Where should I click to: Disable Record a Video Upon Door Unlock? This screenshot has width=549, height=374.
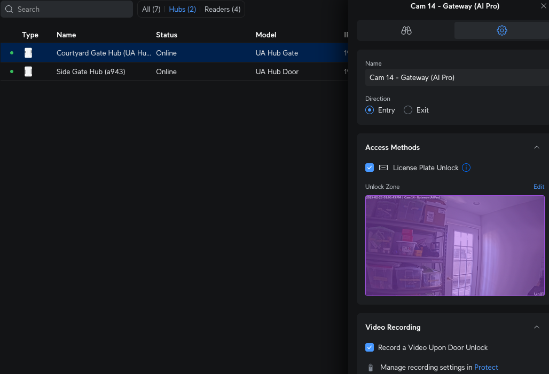tap(370, 347)
